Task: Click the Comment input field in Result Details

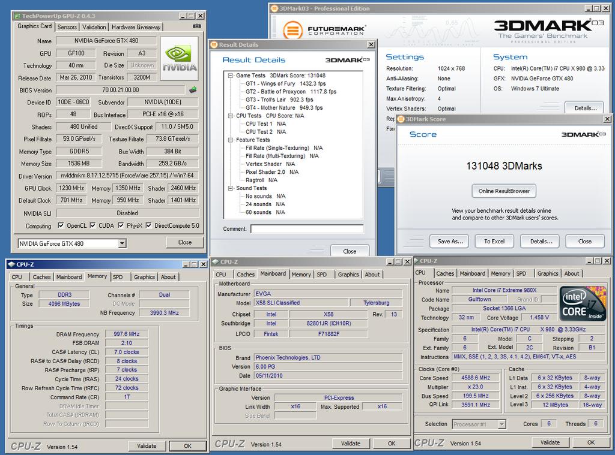Action: pos(307,228)
